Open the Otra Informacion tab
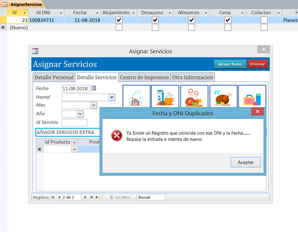 point(193,77)
